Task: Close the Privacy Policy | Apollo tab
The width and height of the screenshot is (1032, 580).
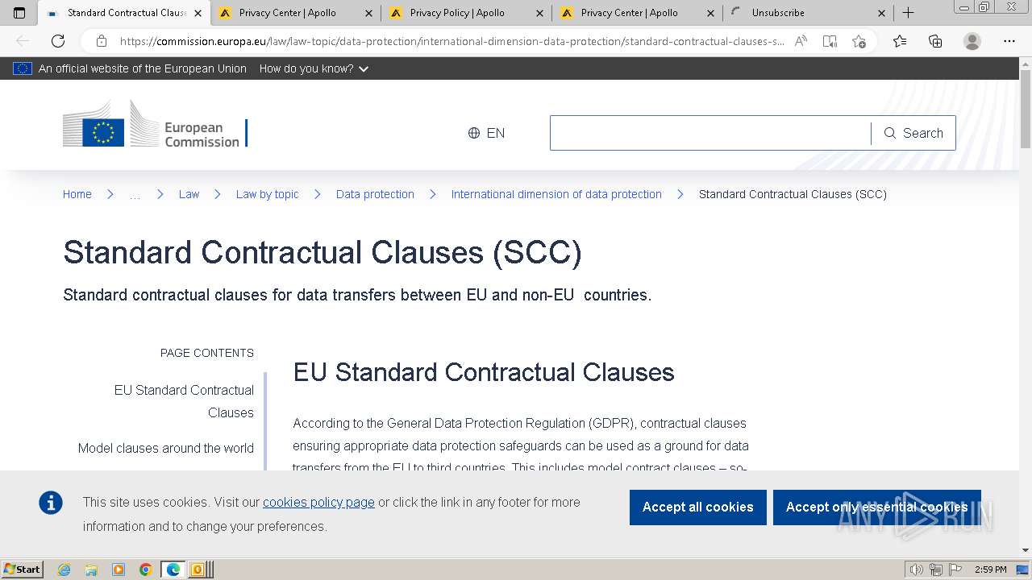Action: tap(540, 13)
